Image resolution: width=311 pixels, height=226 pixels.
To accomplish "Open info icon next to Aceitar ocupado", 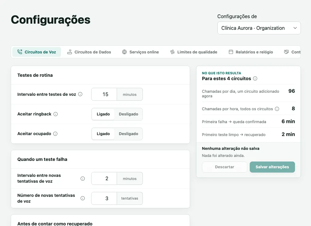I will (x=55, y=134).
